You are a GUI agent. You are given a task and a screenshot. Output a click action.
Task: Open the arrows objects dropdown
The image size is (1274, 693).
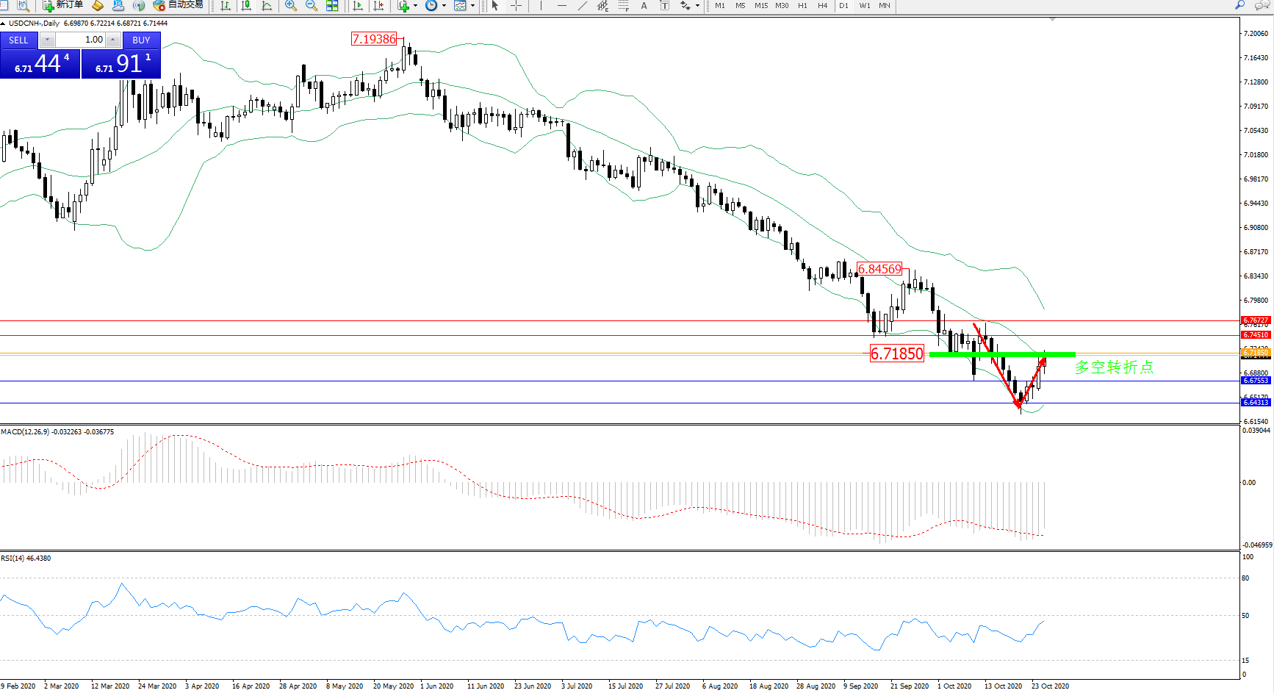tap(697, 6)
